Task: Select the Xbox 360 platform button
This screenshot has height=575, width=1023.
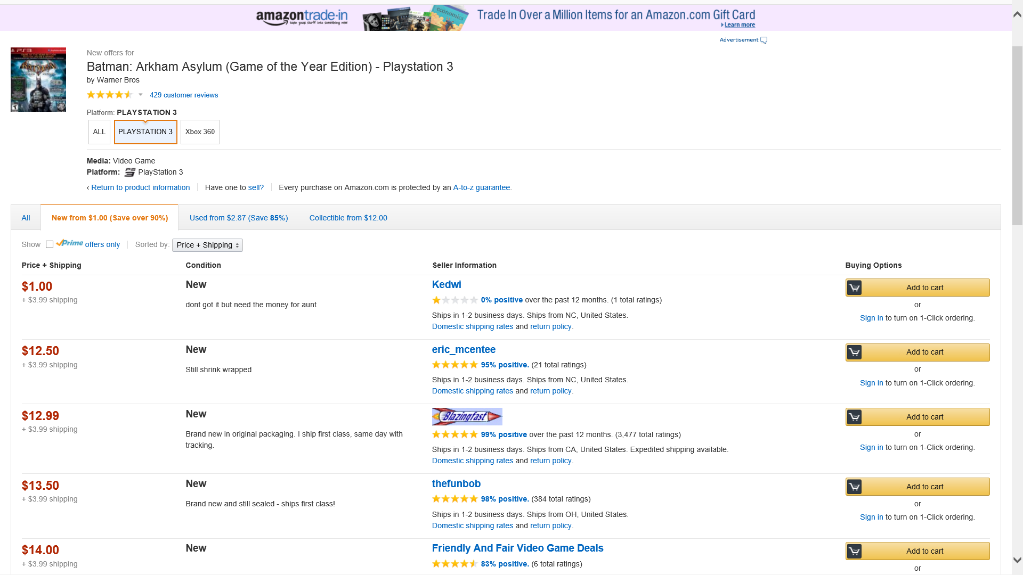Action: click(200, 132)
